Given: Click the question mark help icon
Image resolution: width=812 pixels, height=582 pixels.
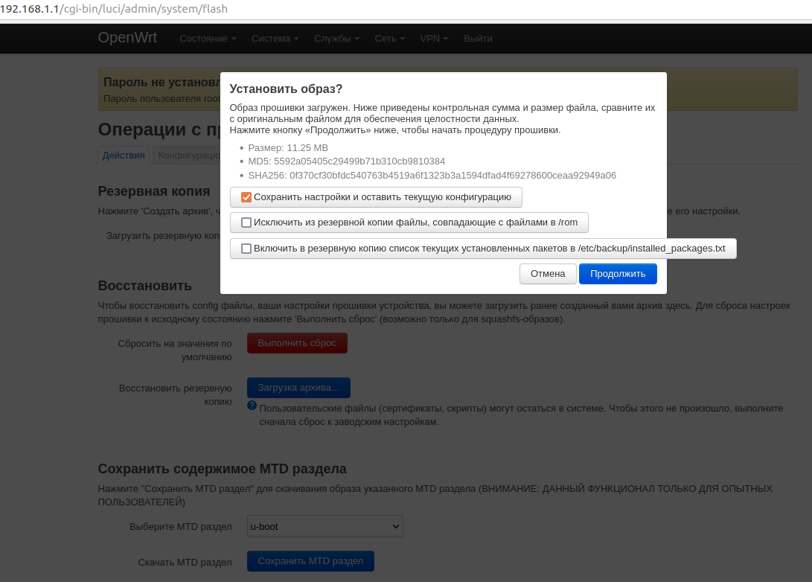Looking at the screenshot, I should (252, 406).
